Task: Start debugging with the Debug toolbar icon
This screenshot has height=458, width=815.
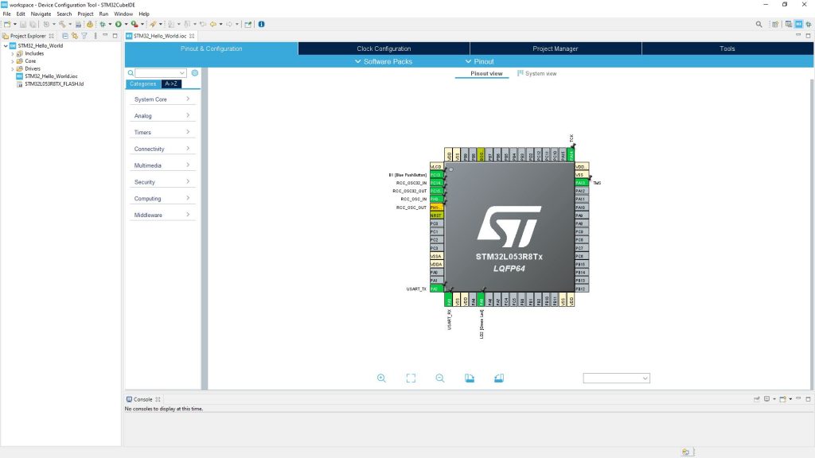Action: [103, 24]
